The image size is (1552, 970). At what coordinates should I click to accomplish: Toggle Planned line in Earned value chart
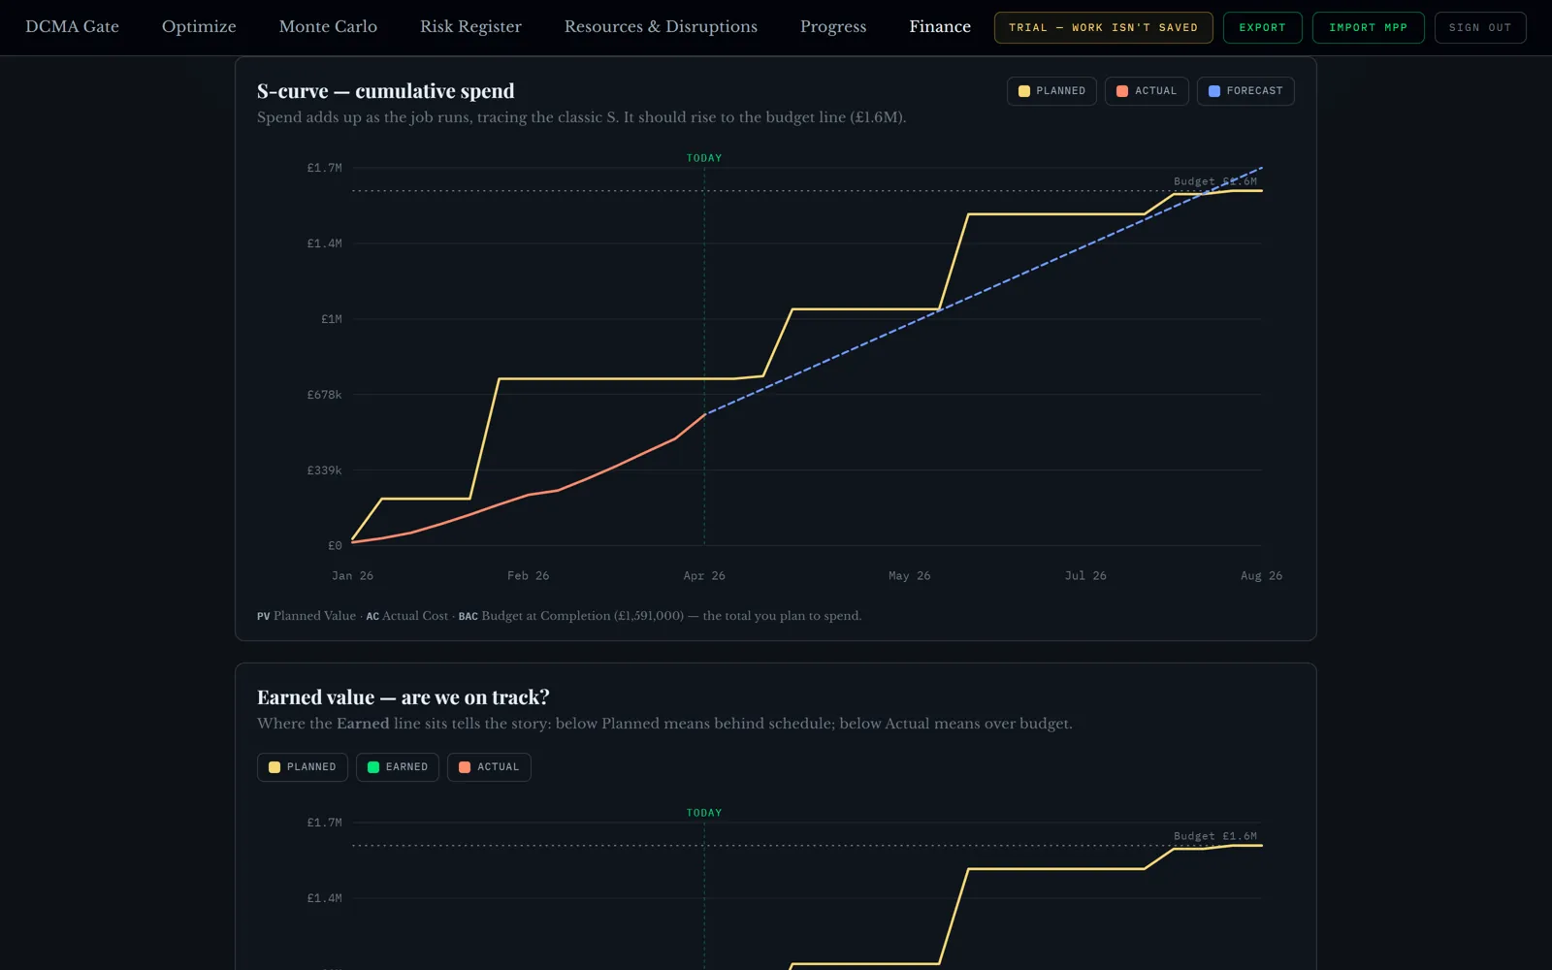(302, 767)
